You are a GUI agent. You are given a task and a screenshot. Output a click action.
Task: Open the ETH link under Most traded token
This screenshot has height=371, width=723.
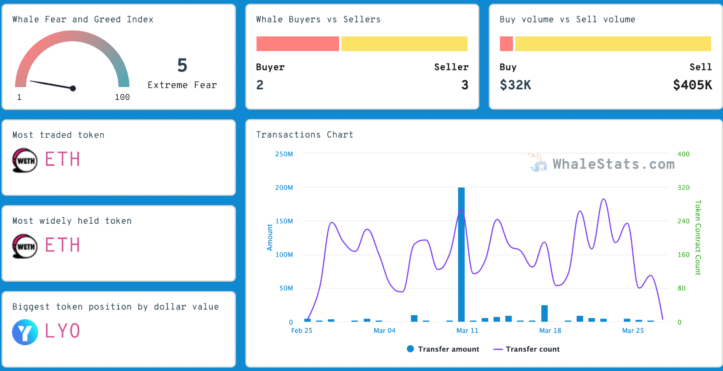coord(63,159)
